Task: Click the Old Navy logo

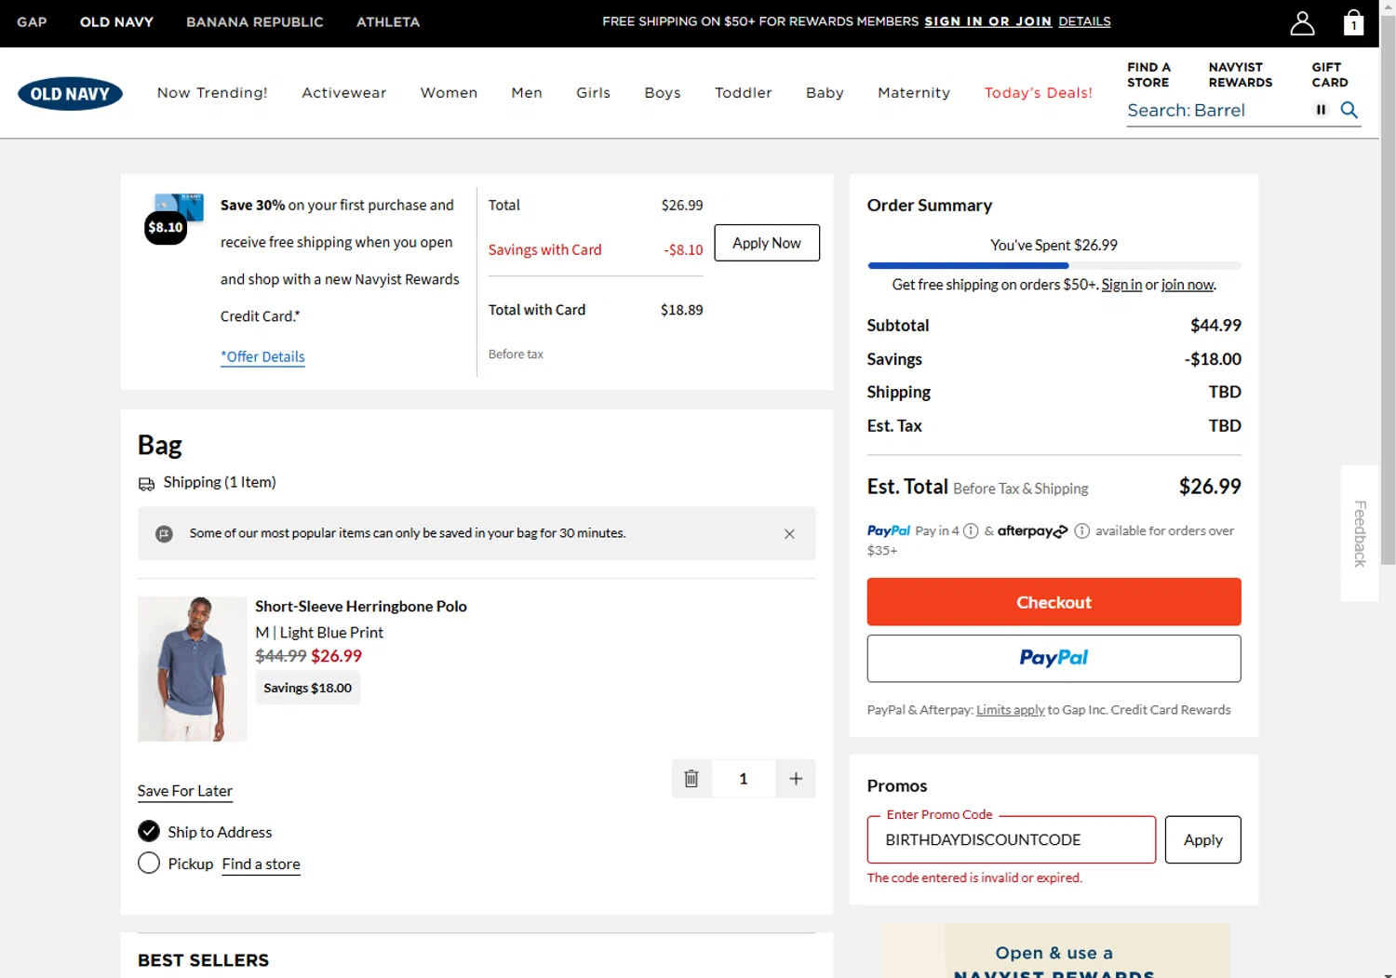Action: [70, 93]
